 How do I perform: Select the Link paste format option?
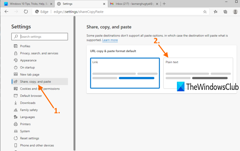click(x=125, y=73)
